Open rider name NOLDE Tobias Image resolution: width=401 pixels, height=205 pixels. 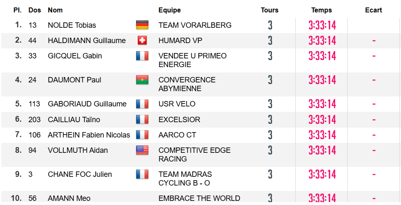point(72,25)
